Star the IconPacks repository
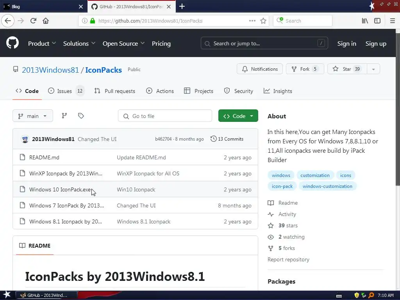Screen dimensions: 400x300 (x=347, y=69)
